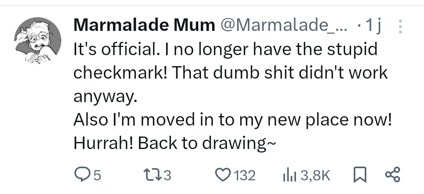
Task: Click the text "Hurrah! Back to drawing~"
Action: click(x=175, y=144)
